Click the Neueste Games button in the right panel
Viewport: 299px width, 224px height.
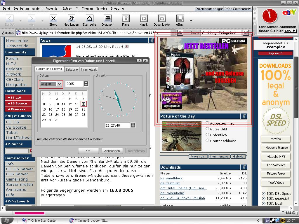(276, 148)
